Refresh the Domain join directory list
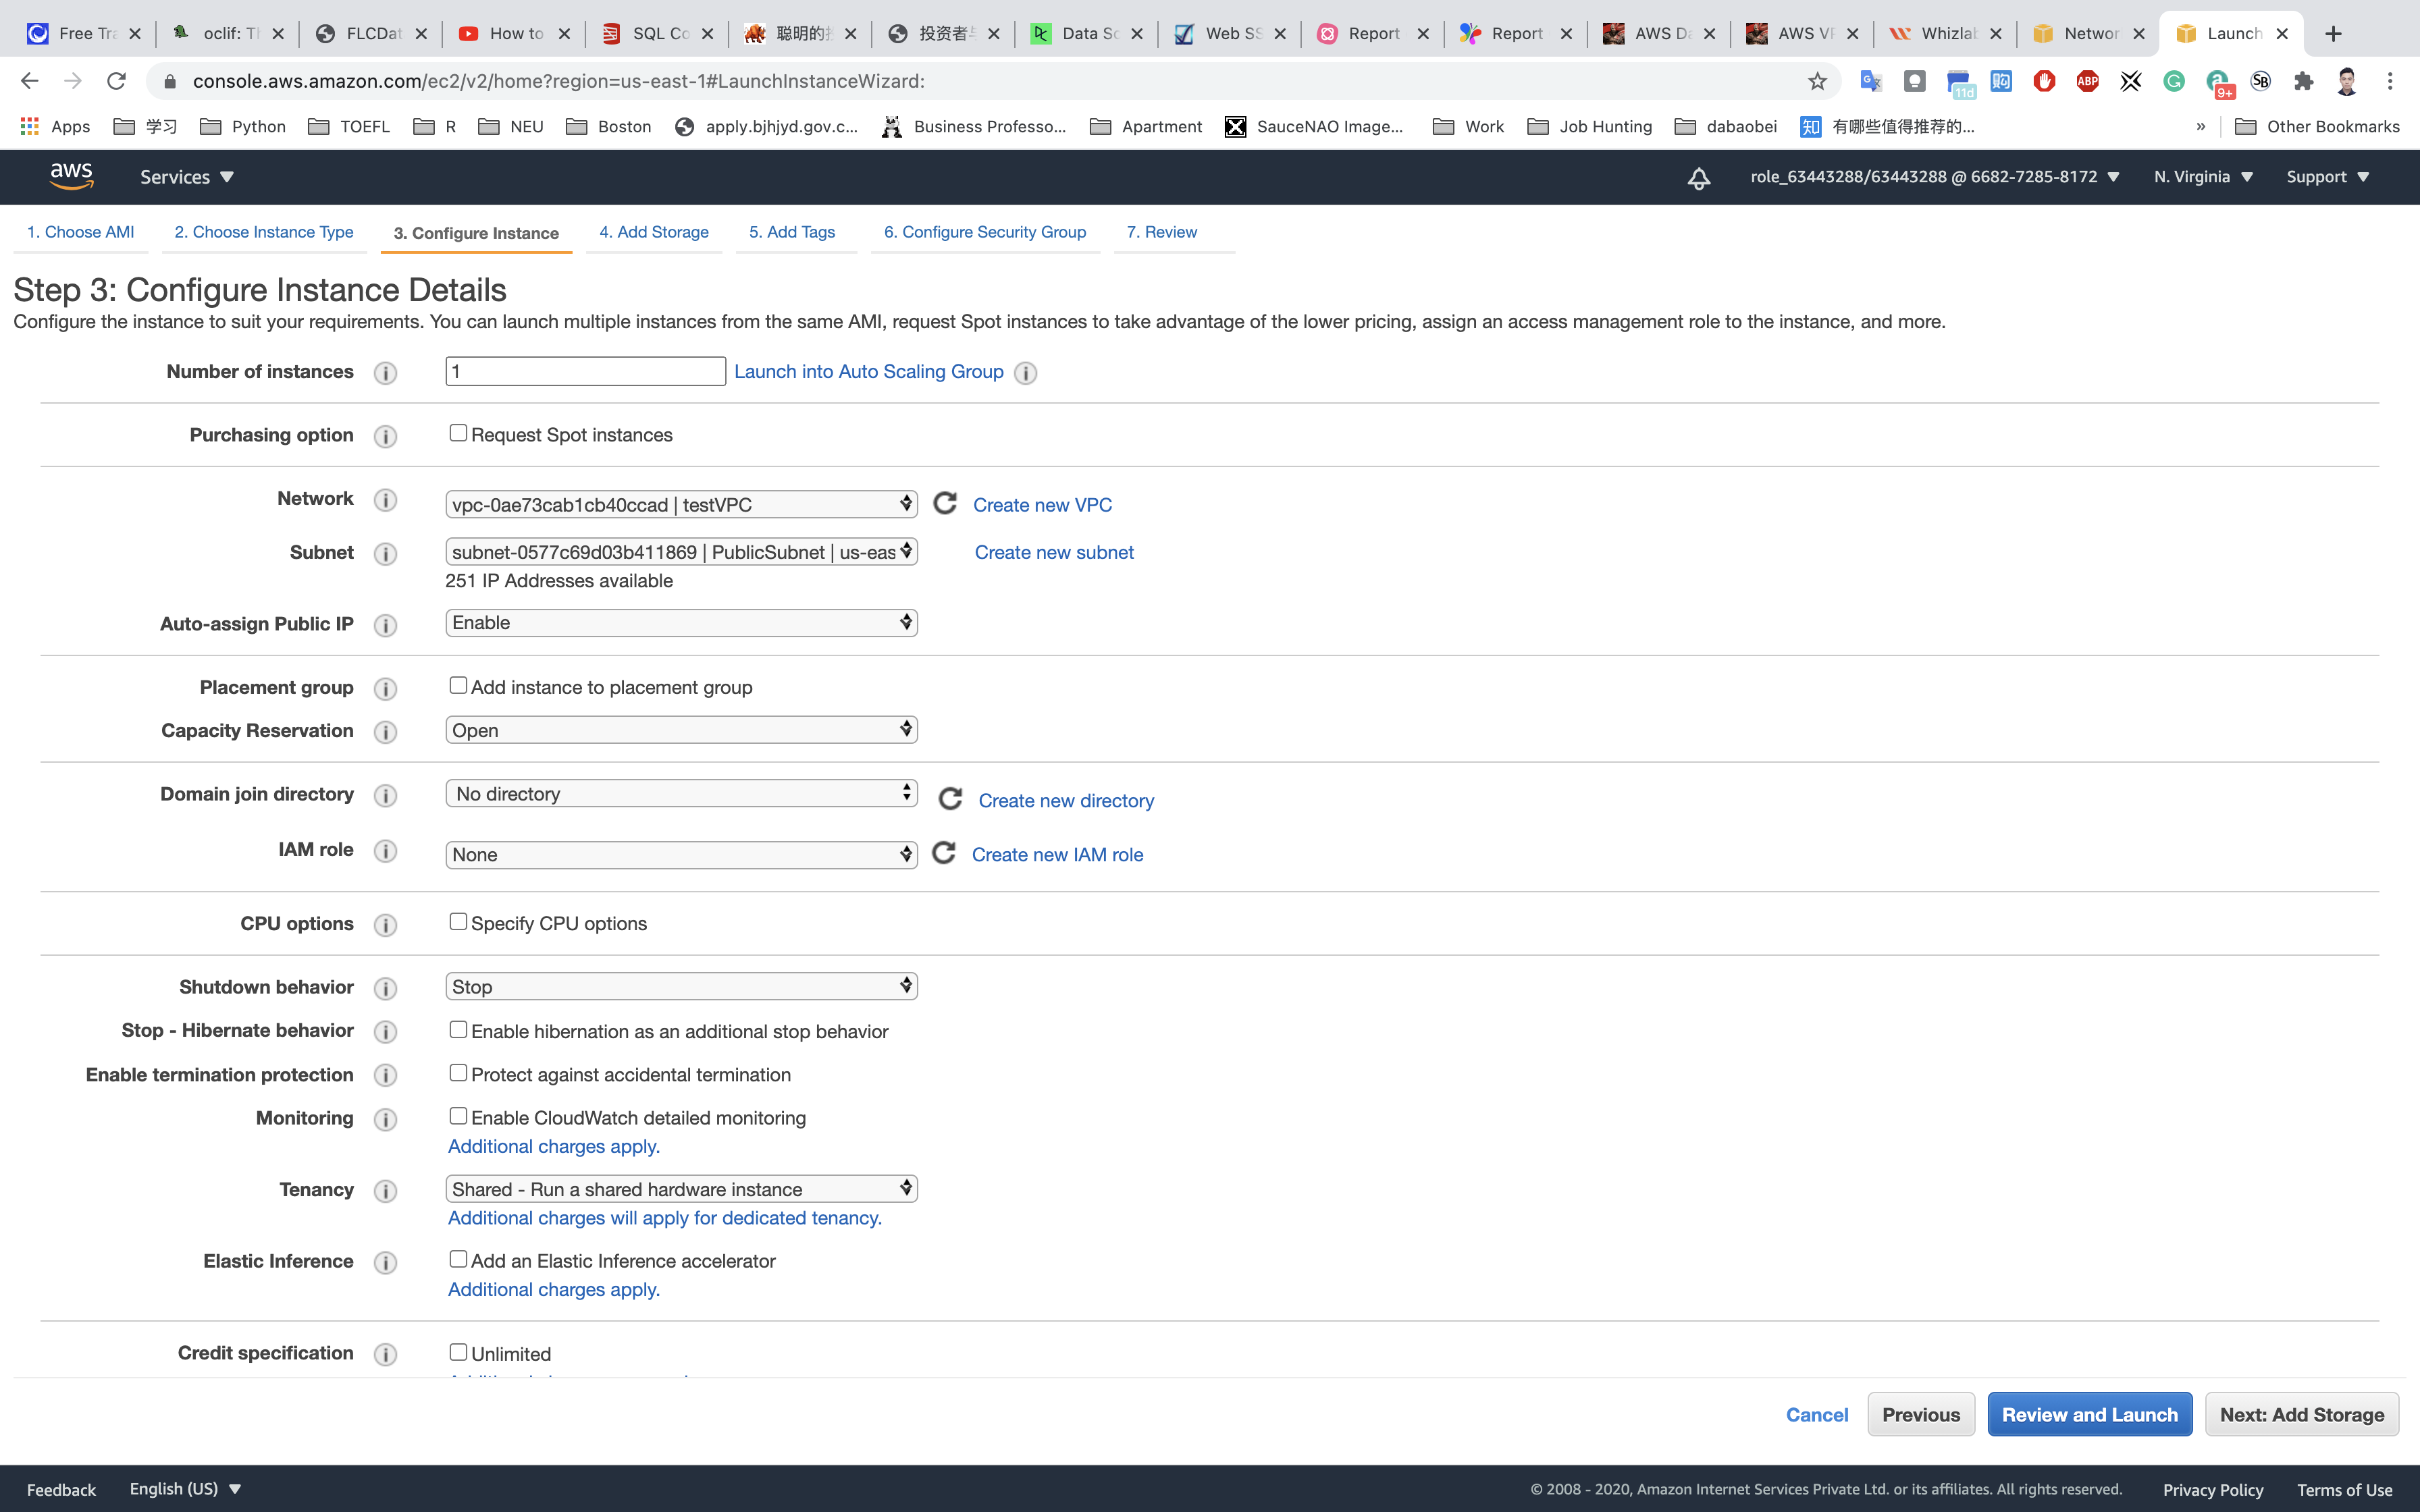The width and height of the screenshot is (2420, 1512). click(950, 799)
